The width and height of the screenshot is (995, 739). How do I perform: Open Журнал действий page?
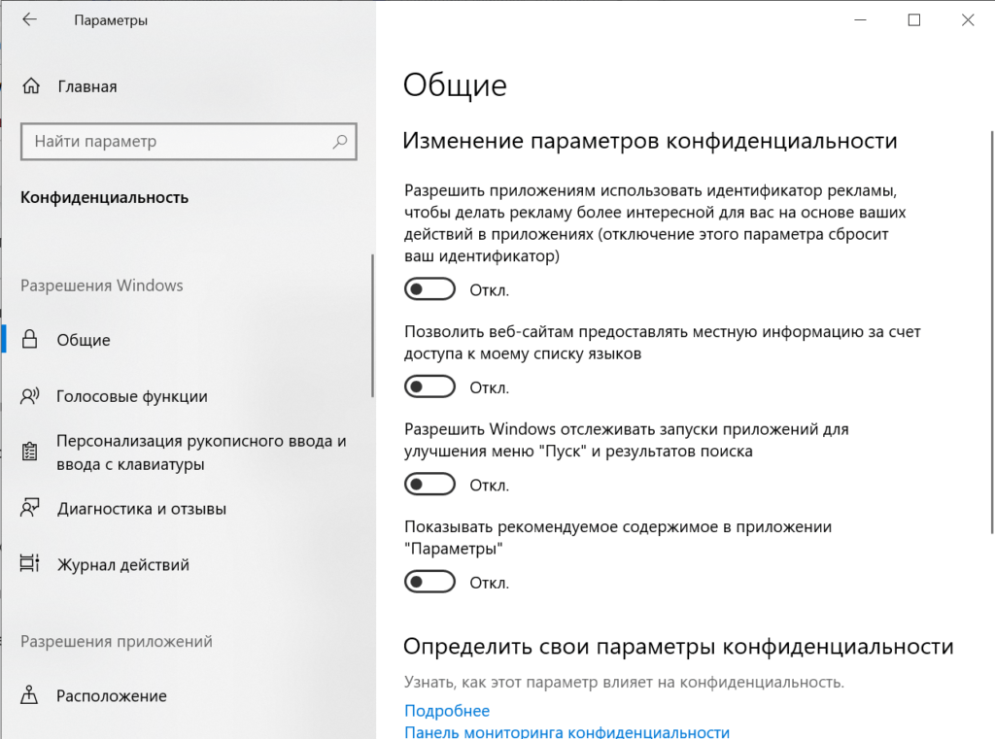[188, 564]
